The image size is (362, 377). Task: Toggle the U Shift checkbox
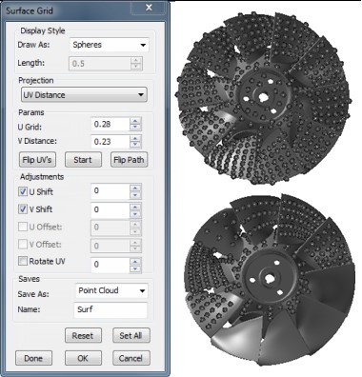(23, 191)
